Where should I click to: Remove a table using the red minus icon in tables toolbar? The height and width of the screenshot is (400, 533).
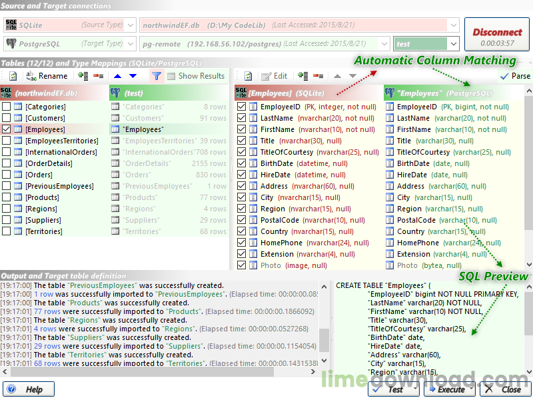tap(99, 76)
